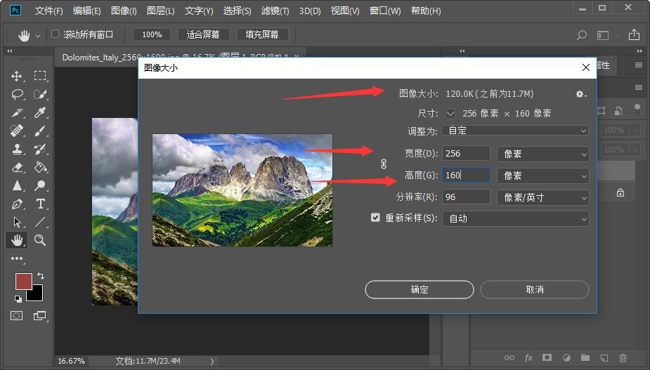Expand the 尺寸 units dropdown arrow
Image resolution: width=650 pixels, height=370 pixels.
(x=450, y=113)
